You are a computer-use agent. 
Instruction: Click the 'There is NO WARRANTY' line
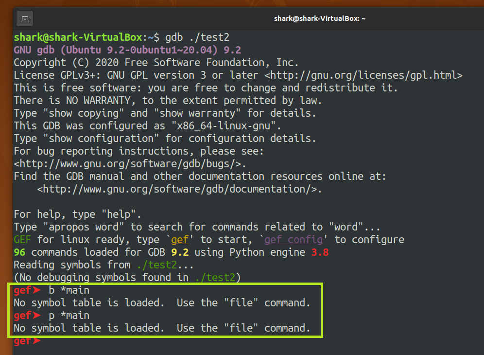(x=168, y=101)
